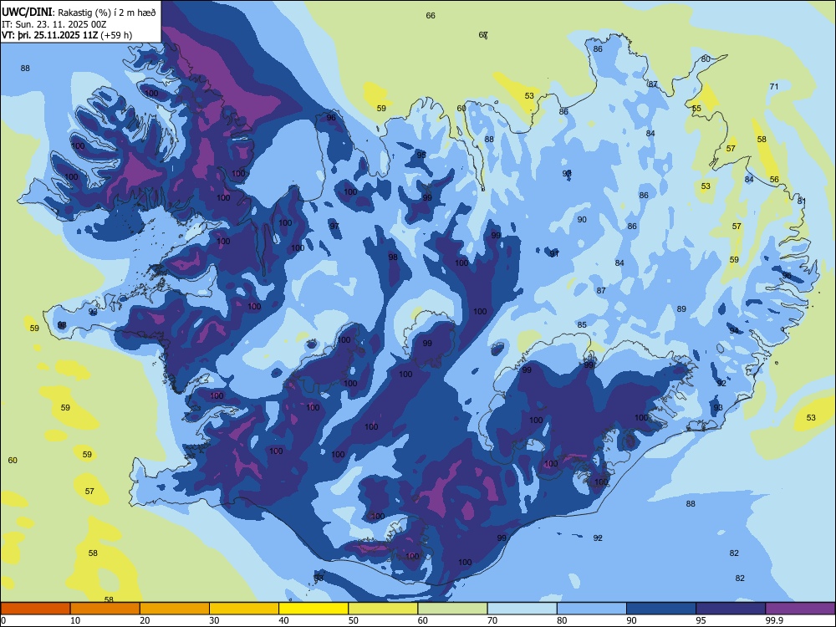The height and width of the screenshot is (627, 836).
Task: Click the 'UWC/DINI: Rakastig (%) í 2 m hæð' title
Action: coord(79,13)
